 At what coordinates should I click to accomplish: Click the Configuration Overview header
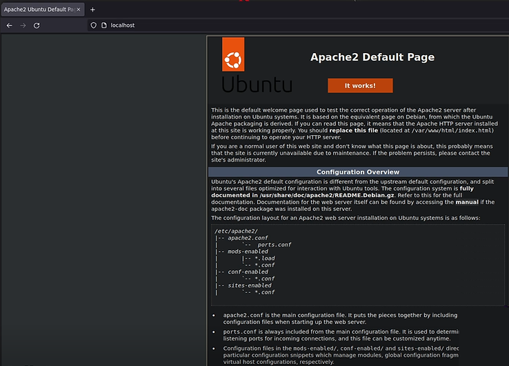click(358, 172)
